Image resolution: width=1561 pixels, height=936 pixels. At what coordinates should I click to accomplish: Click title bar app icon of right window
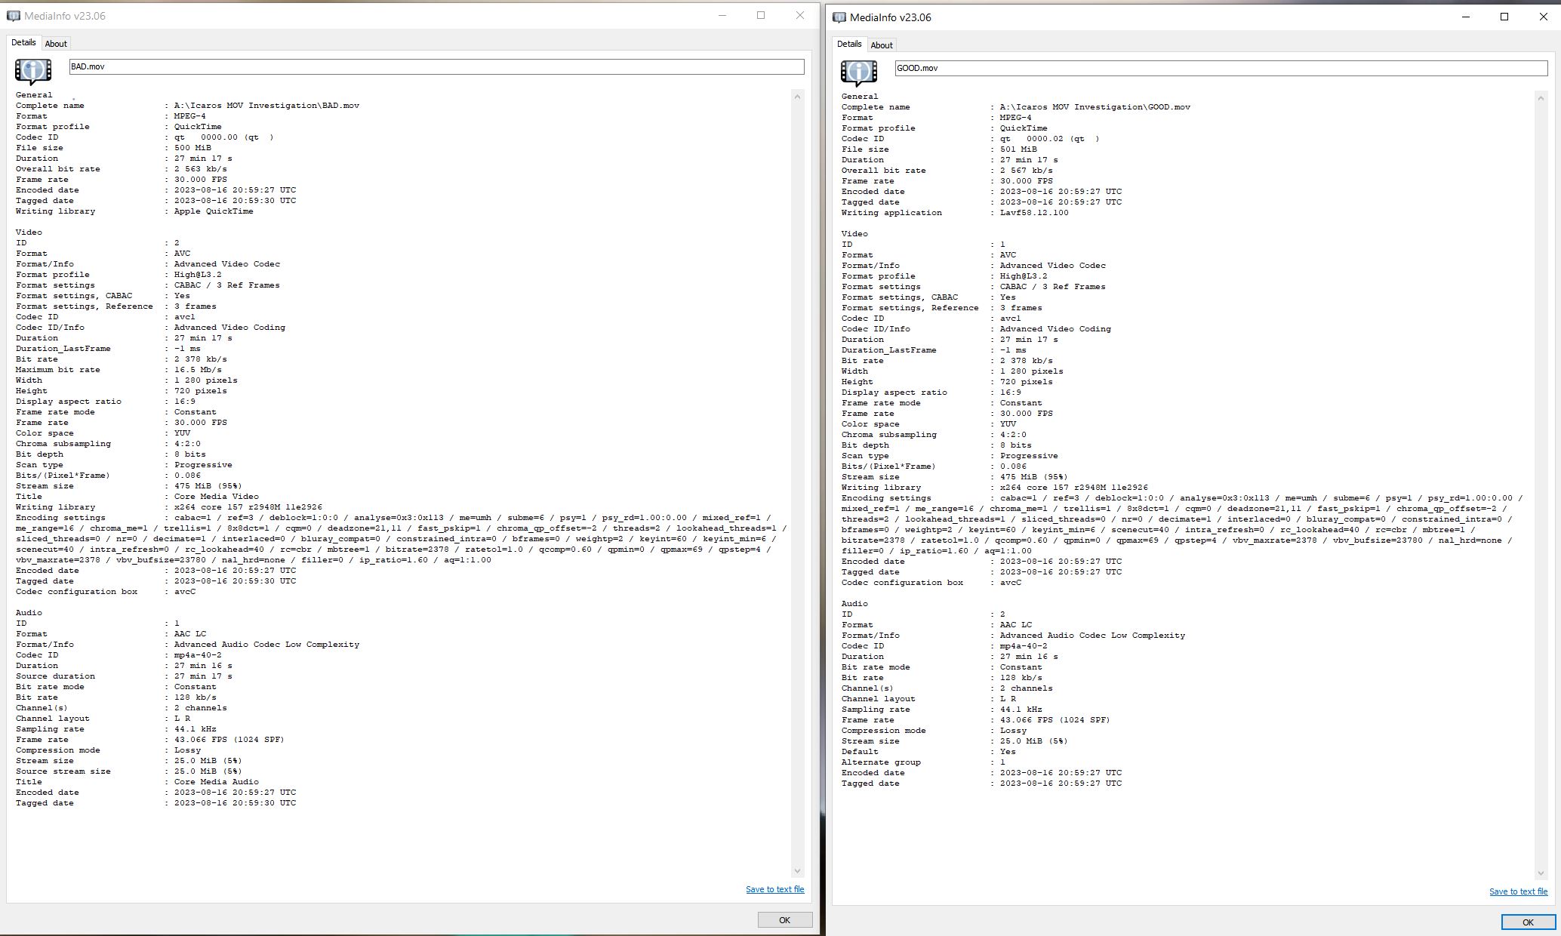[839, 17]
